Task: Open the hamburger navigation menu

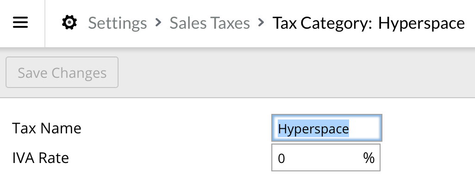Action: click(x=21, y=23)
